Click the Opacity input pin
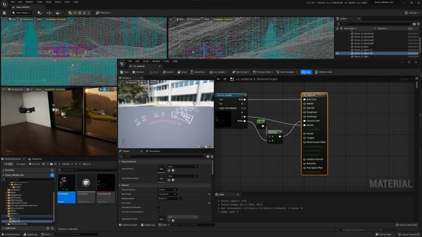The width and height of the screenshot is (422, 237). click(304, 125)
